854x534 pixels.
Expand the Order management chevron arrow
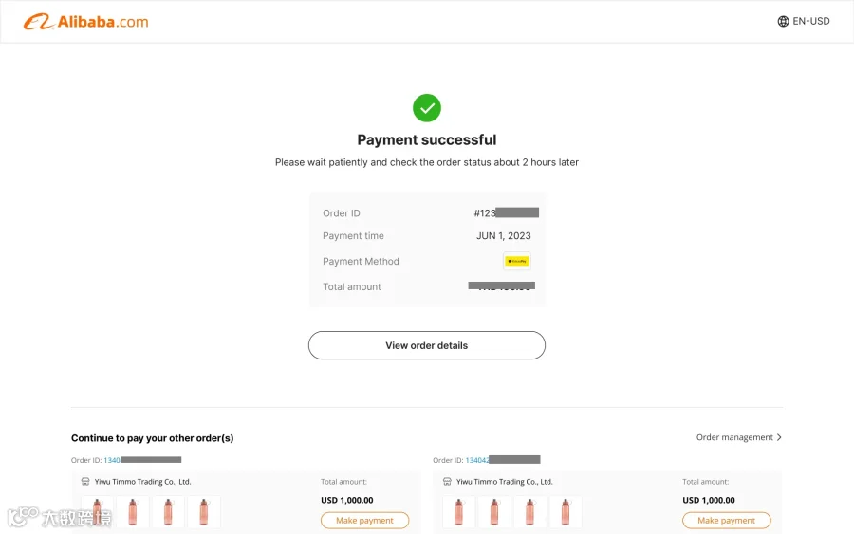(779, 437)
